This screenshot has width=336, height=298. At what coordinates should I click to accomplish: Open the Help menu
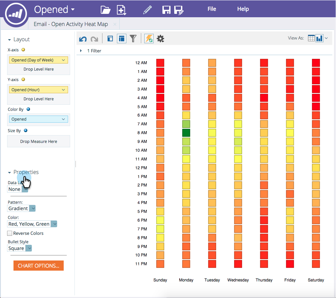pos(243,9)
